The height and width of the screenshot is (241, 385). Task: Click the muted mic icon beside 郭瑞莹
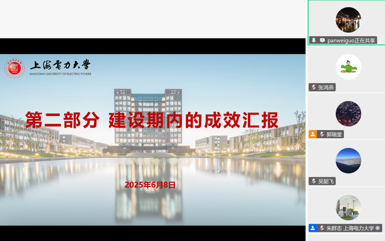coord(321,134)
